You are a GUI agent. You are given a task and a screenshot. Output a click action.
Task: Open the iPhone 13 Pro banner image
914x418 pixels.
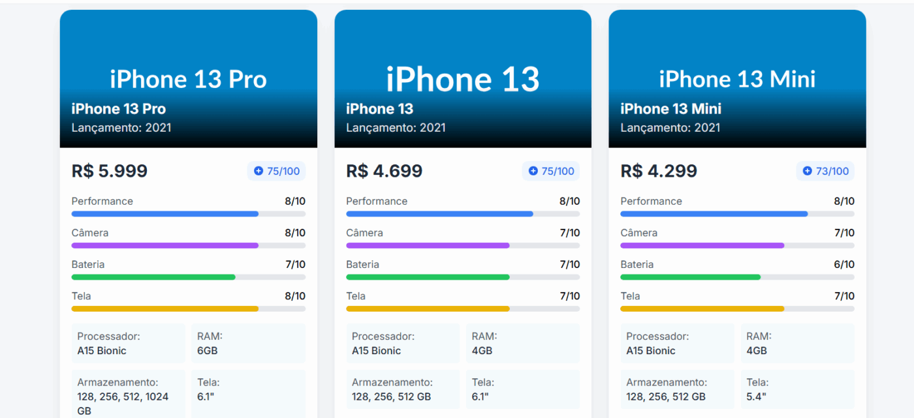(188, 59)
